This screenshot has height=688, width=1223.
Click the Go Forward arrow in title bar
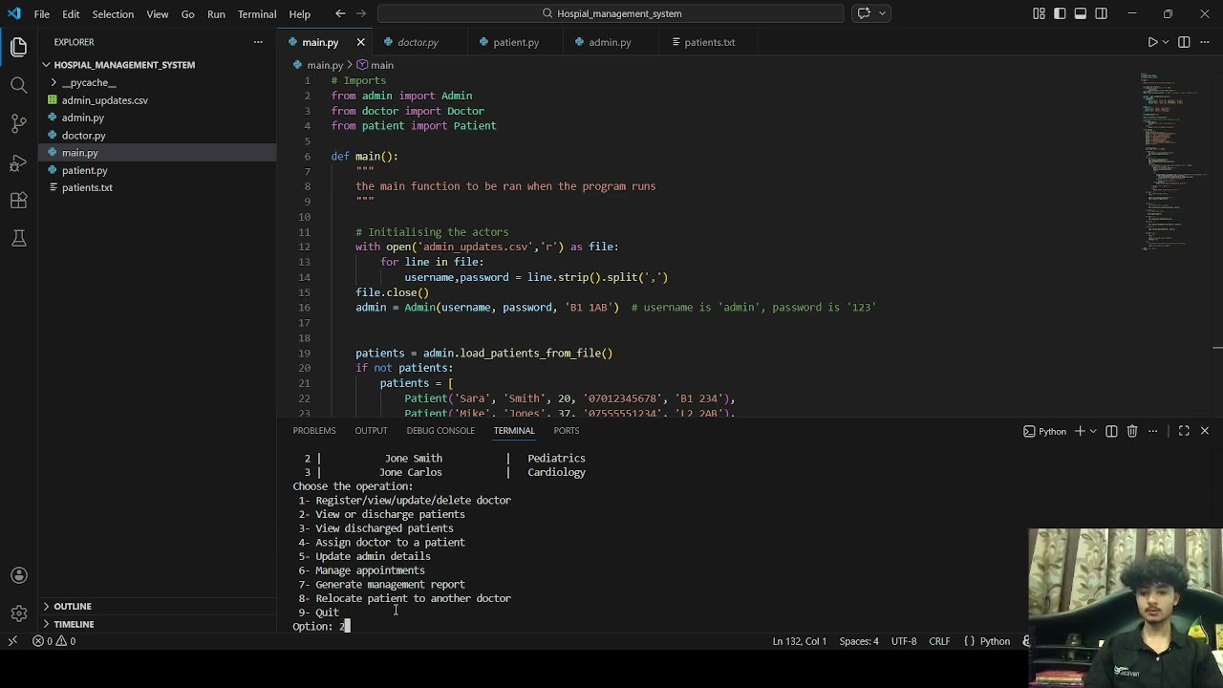tap(363, 13)
